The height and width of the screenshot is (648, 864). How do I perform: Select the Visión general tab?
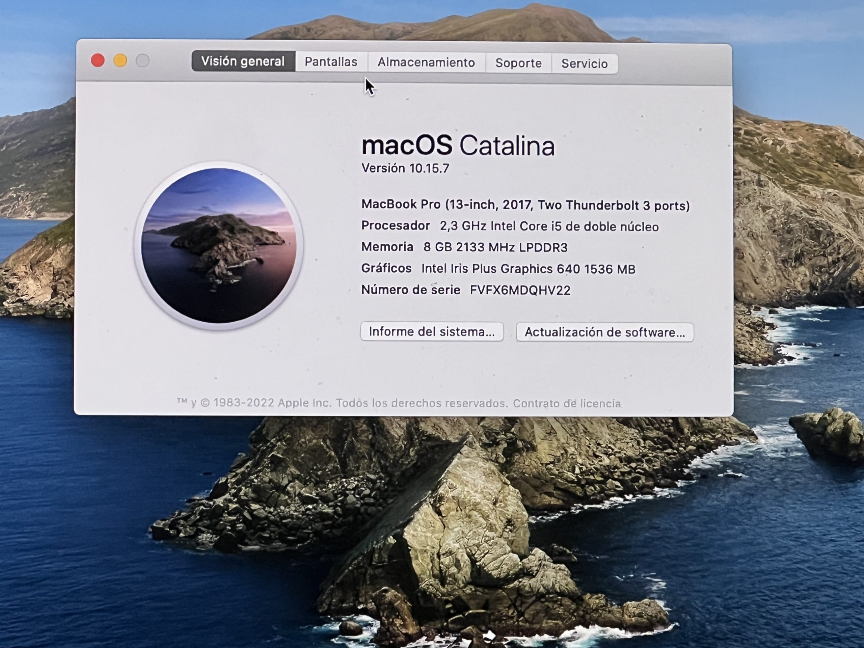(243, 61)
